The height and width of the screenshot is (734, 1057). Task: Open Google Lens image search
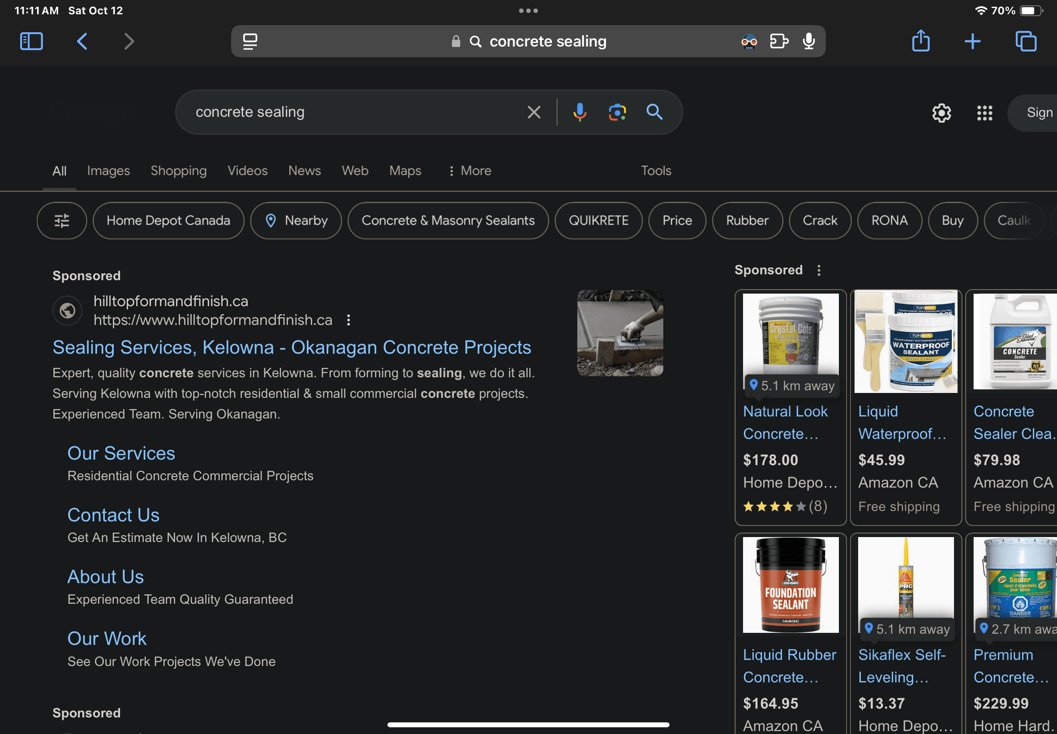coord(617,112)
